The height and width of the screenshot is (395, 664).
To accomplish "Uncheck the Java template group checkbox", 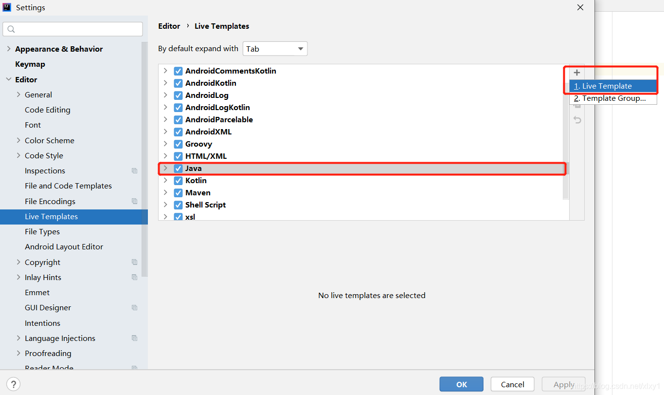I will tap(178, 169).
